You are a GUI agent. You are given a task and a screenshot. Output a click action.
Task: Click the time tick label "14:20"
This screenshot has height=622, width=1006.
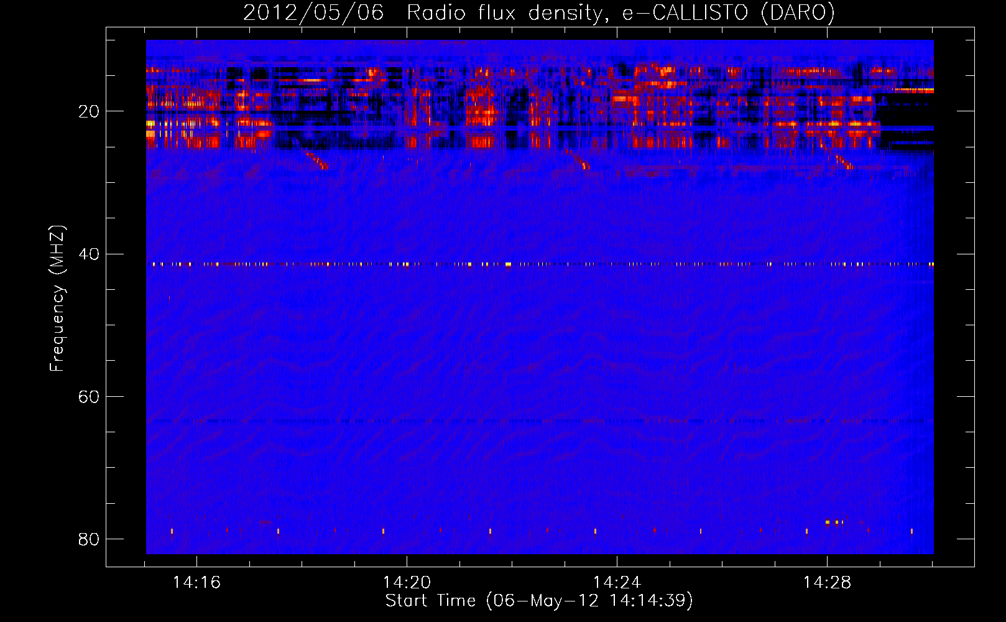click(407, 583)
